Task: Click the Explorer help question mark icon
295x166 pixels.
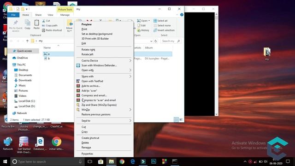Action: click(x=182, y=15)
